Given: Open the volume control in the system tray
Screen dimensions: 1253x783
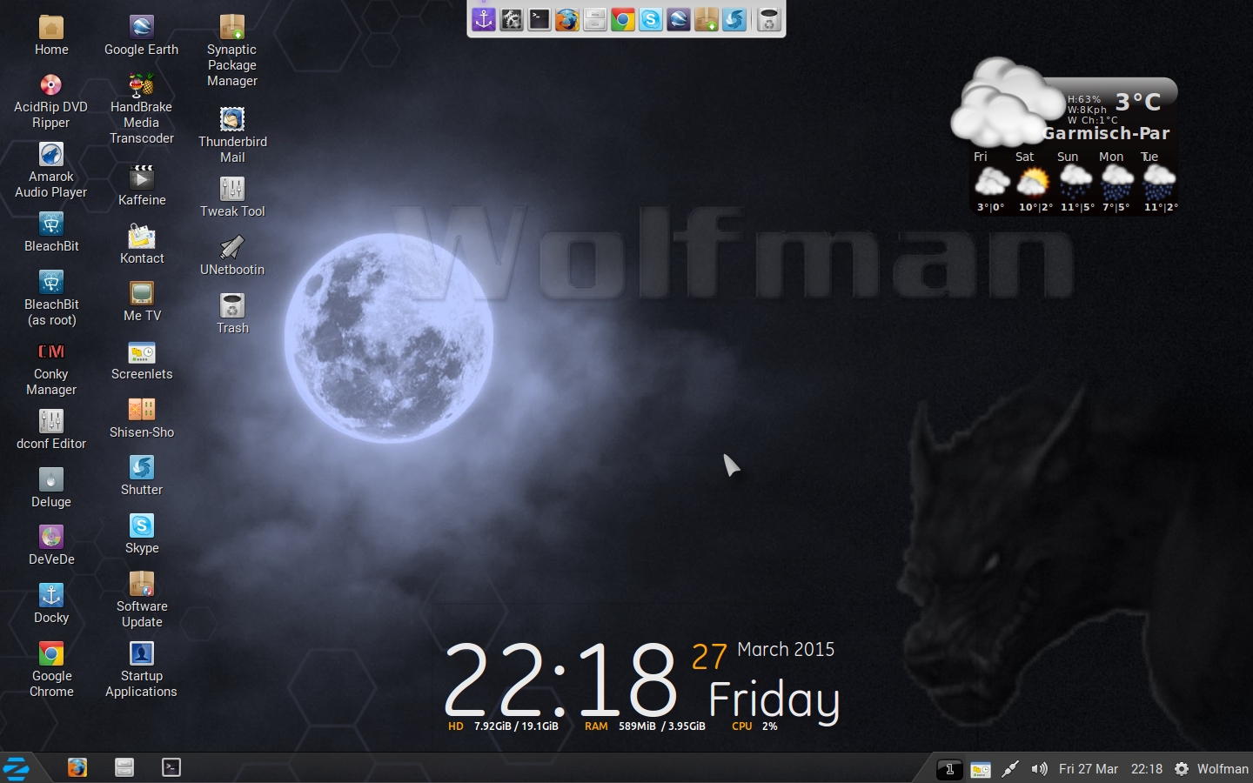Looking at the screenshot, I should point(1039,769).
